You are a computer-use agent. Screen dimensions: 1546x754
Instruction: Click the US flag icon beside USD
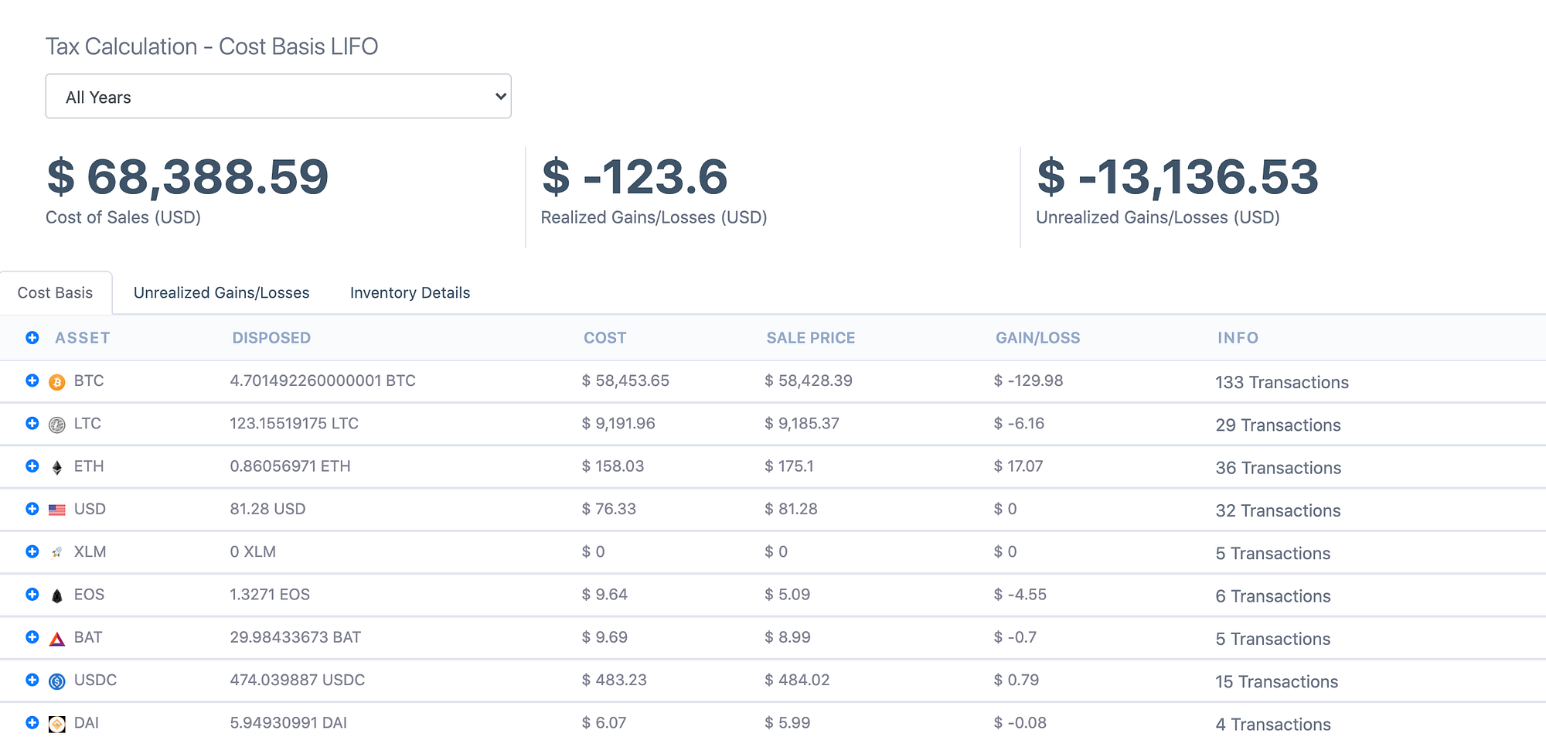coord(56,508)
